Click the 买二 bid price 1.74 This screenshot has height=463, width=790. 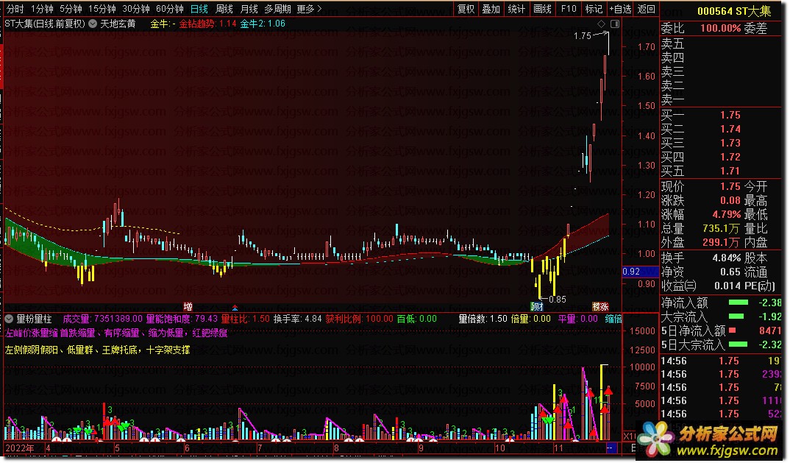(x=730, y=129)
